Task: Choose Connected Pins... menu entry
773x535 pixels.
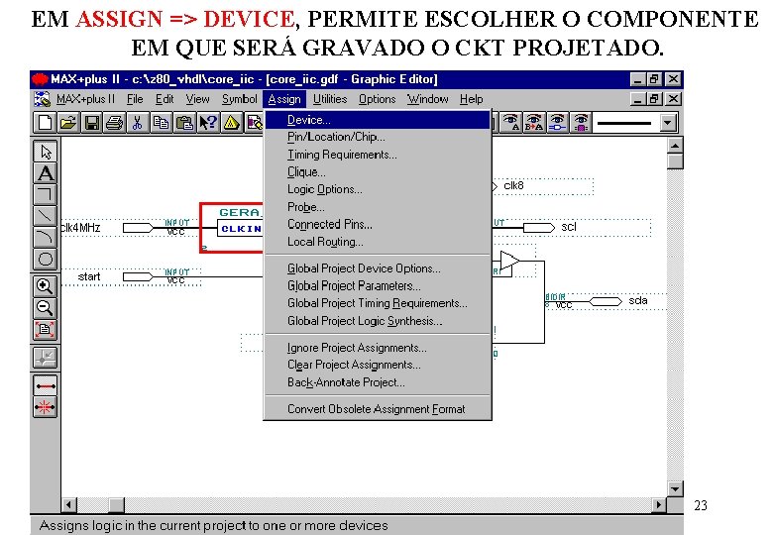Action: click(378, 224)
